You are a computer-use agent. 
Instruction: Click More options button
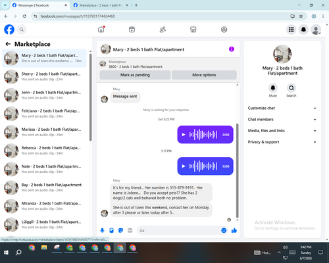204,75
